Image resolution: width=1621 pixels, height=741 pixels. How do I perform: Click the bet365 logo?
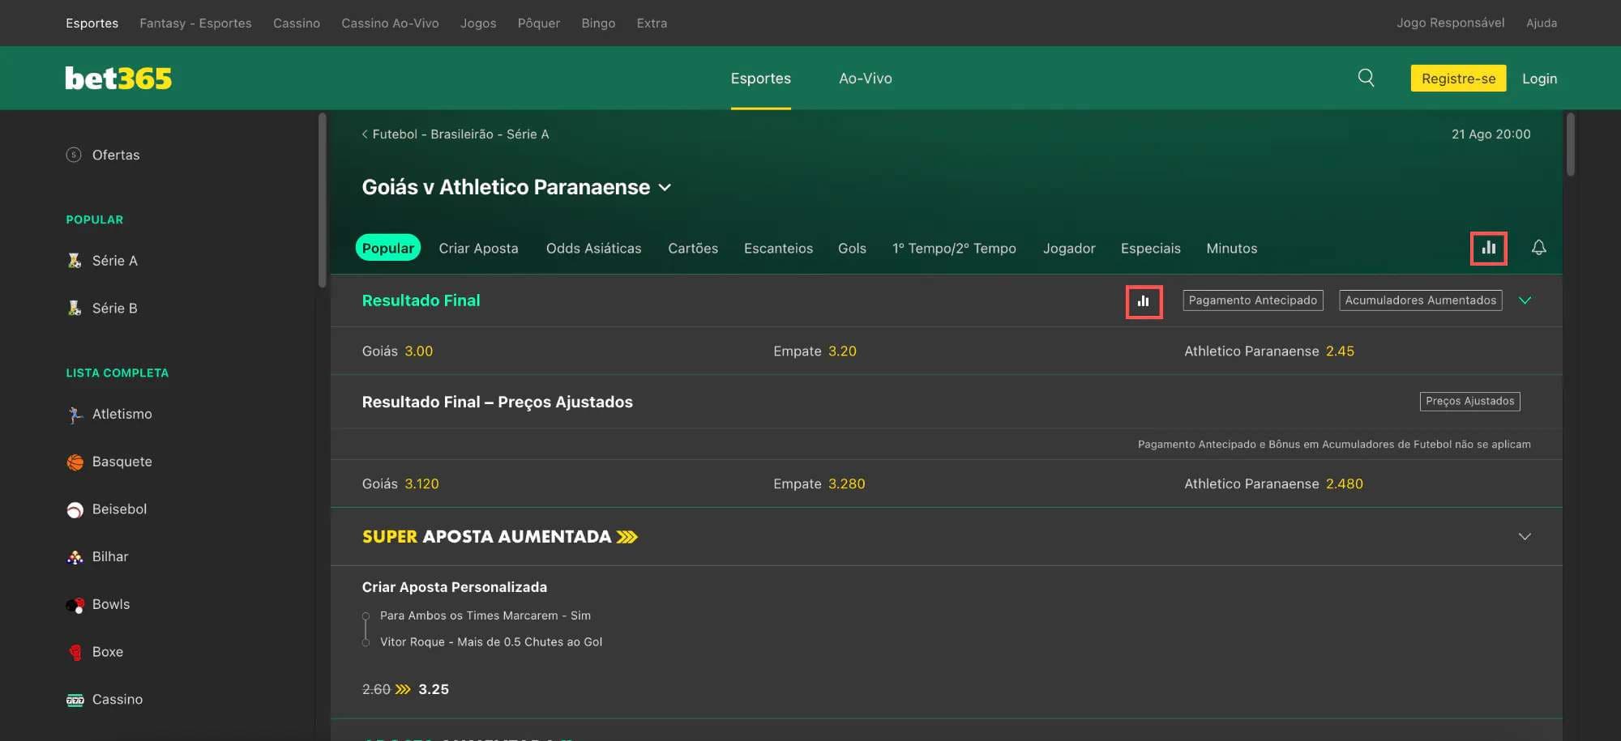(x=118, y=79)
